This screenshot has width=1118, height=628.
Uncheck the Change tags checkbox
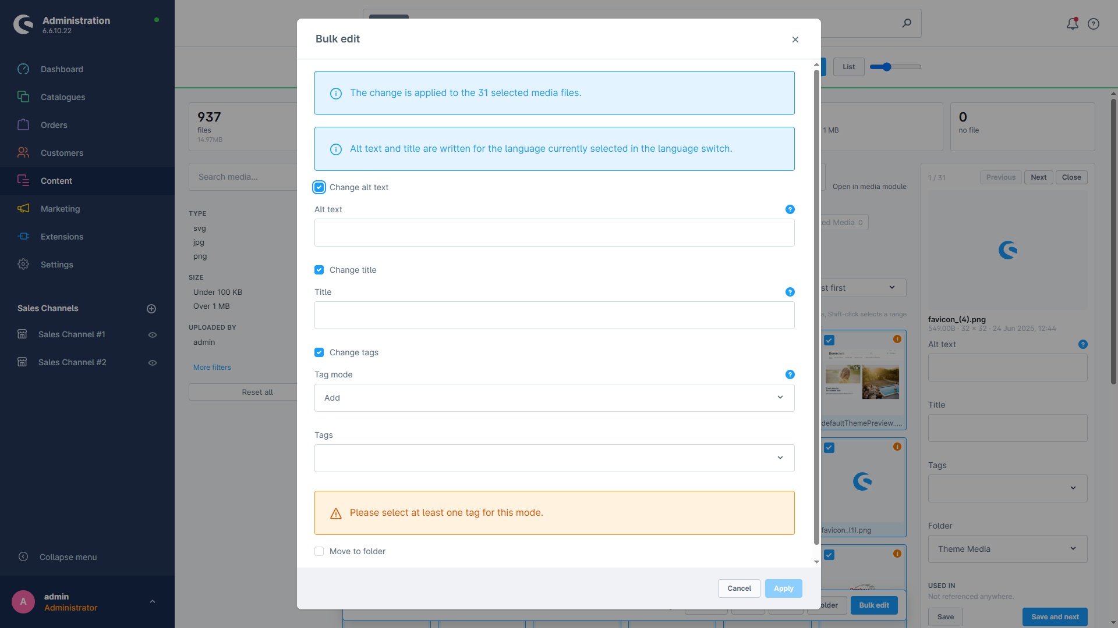tap(319, 352)
